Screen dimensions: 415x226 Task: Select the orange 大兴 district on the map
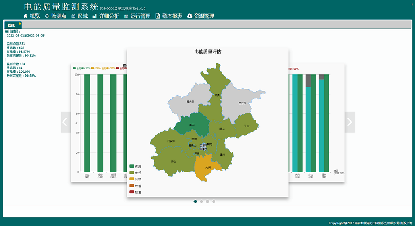pos(208,168)
